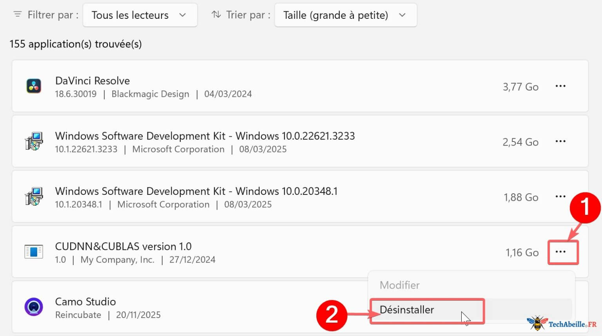
Task: Click the 04/03/2024 install date
Action: click(x=228, y=94)
